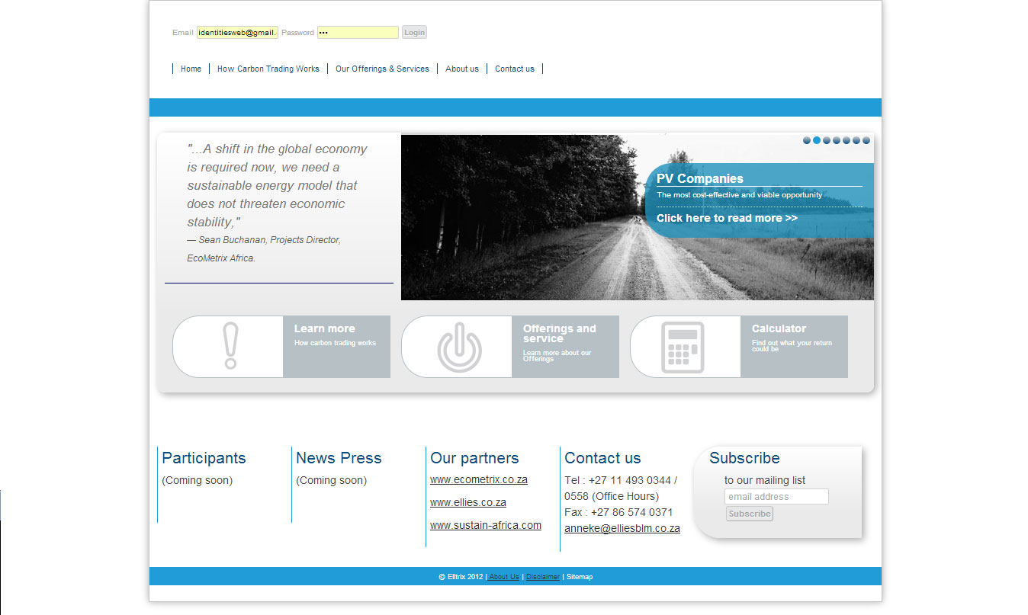Select the last slideshow dot indicator
The image size is (1028, 615).
click(866, 140)
